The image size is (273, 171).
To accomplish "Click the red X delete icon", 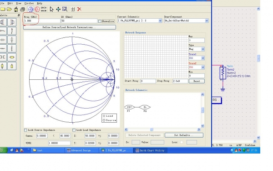I will coord(79,9).
